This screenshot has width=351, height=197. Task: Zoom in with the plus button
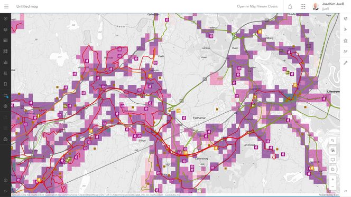[x=332, y=180]
